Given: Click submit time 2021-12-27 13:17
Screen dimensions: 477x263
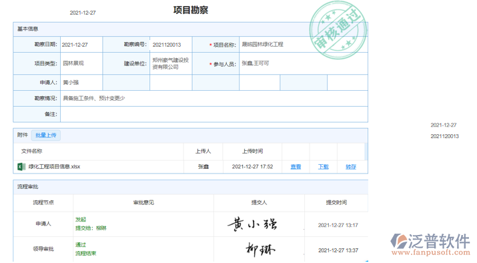Looking at the screenshot, I should click(x=338, y=226).
